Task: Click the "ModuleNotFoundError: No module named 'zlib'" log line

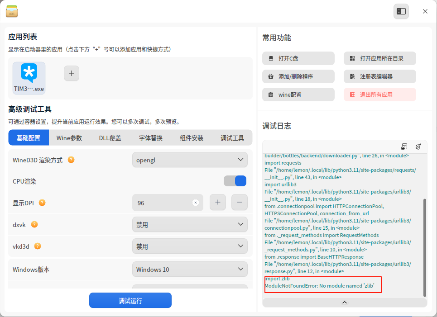Action: click(319, 286)
